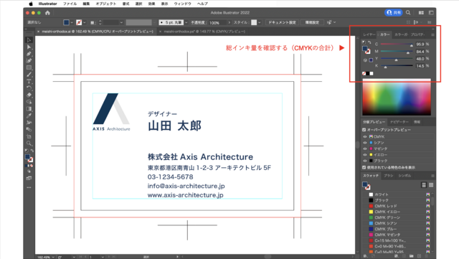The image size is (459, 259).
Task: Click the ドキュメント設定 button
Action: (x=282, y=22)
